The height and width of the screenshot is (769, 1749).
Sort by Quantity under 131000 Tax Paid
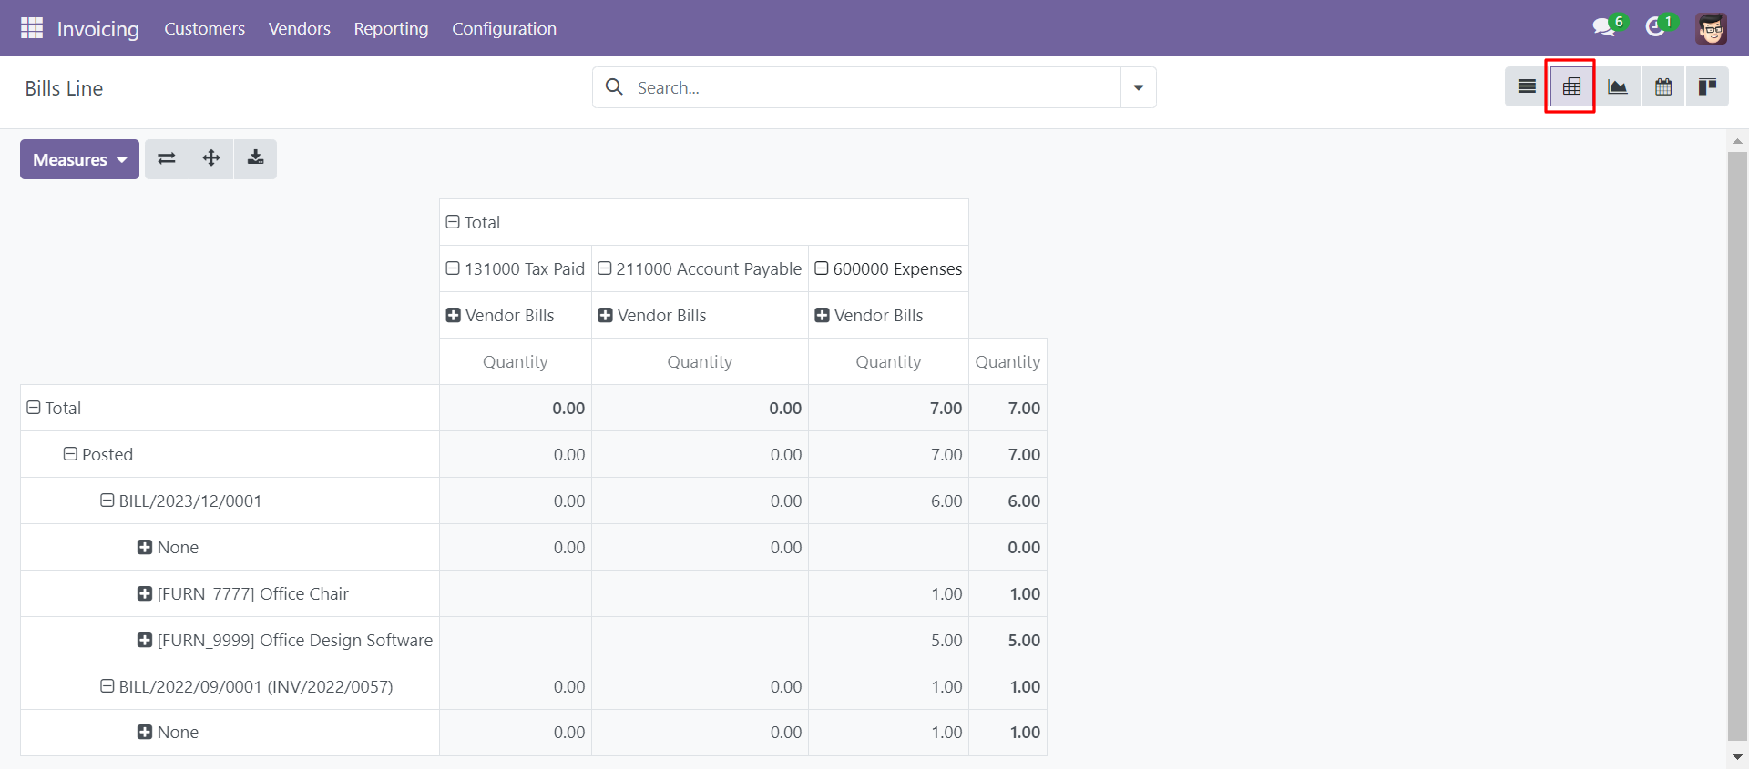[516, 361]
